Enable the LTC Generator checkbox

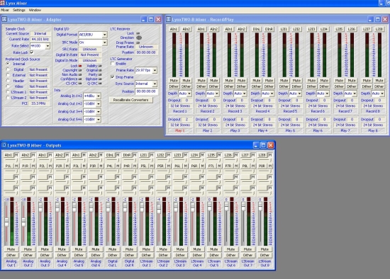tap(113, 64)
